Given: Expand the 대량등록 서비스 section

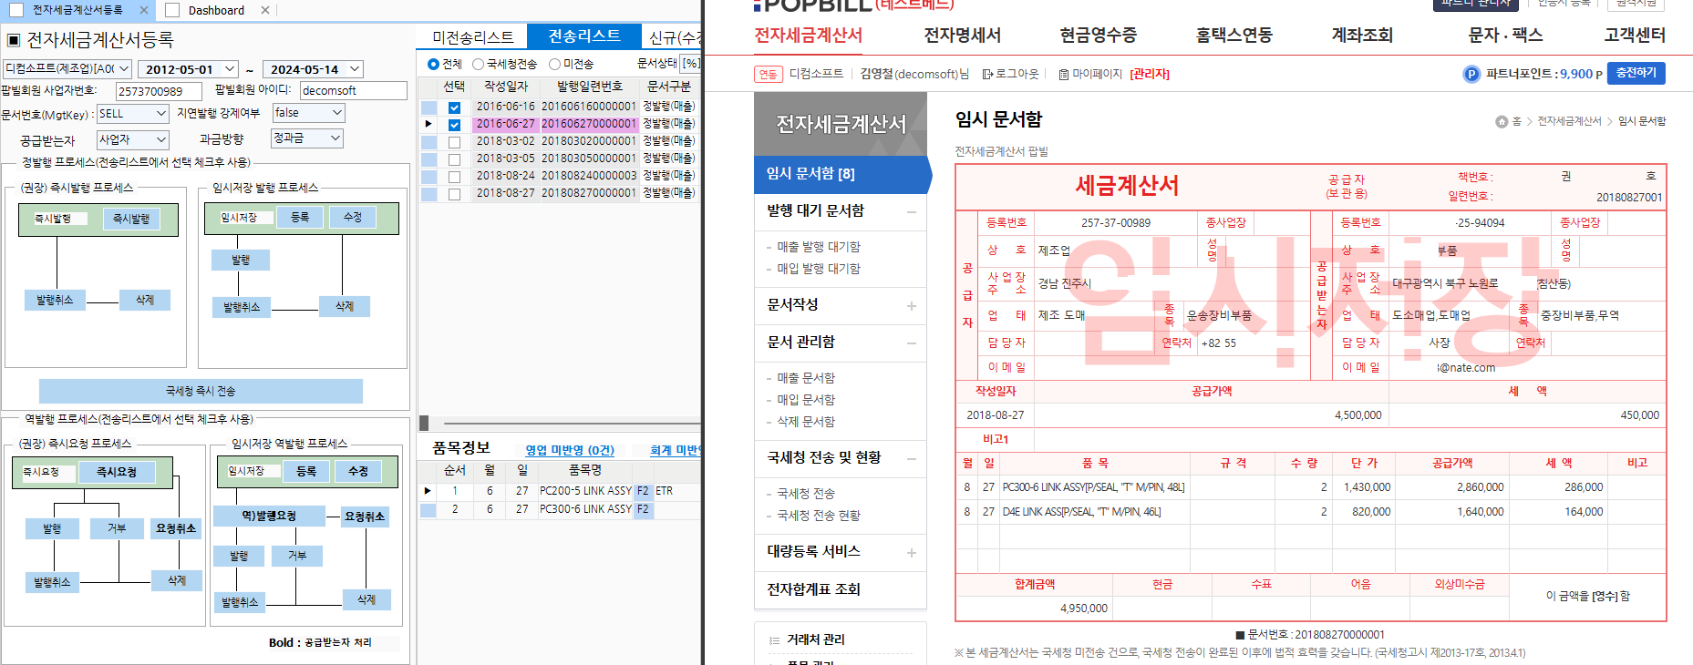Looking at the screenshot, I should [912, 553].
